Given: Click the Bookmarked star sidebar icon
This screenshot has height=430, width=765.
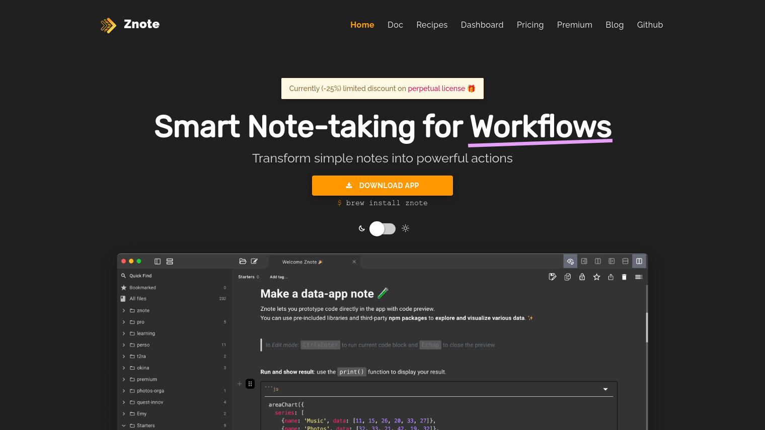Looking at the screenshot, I should (x=123, y=288).
